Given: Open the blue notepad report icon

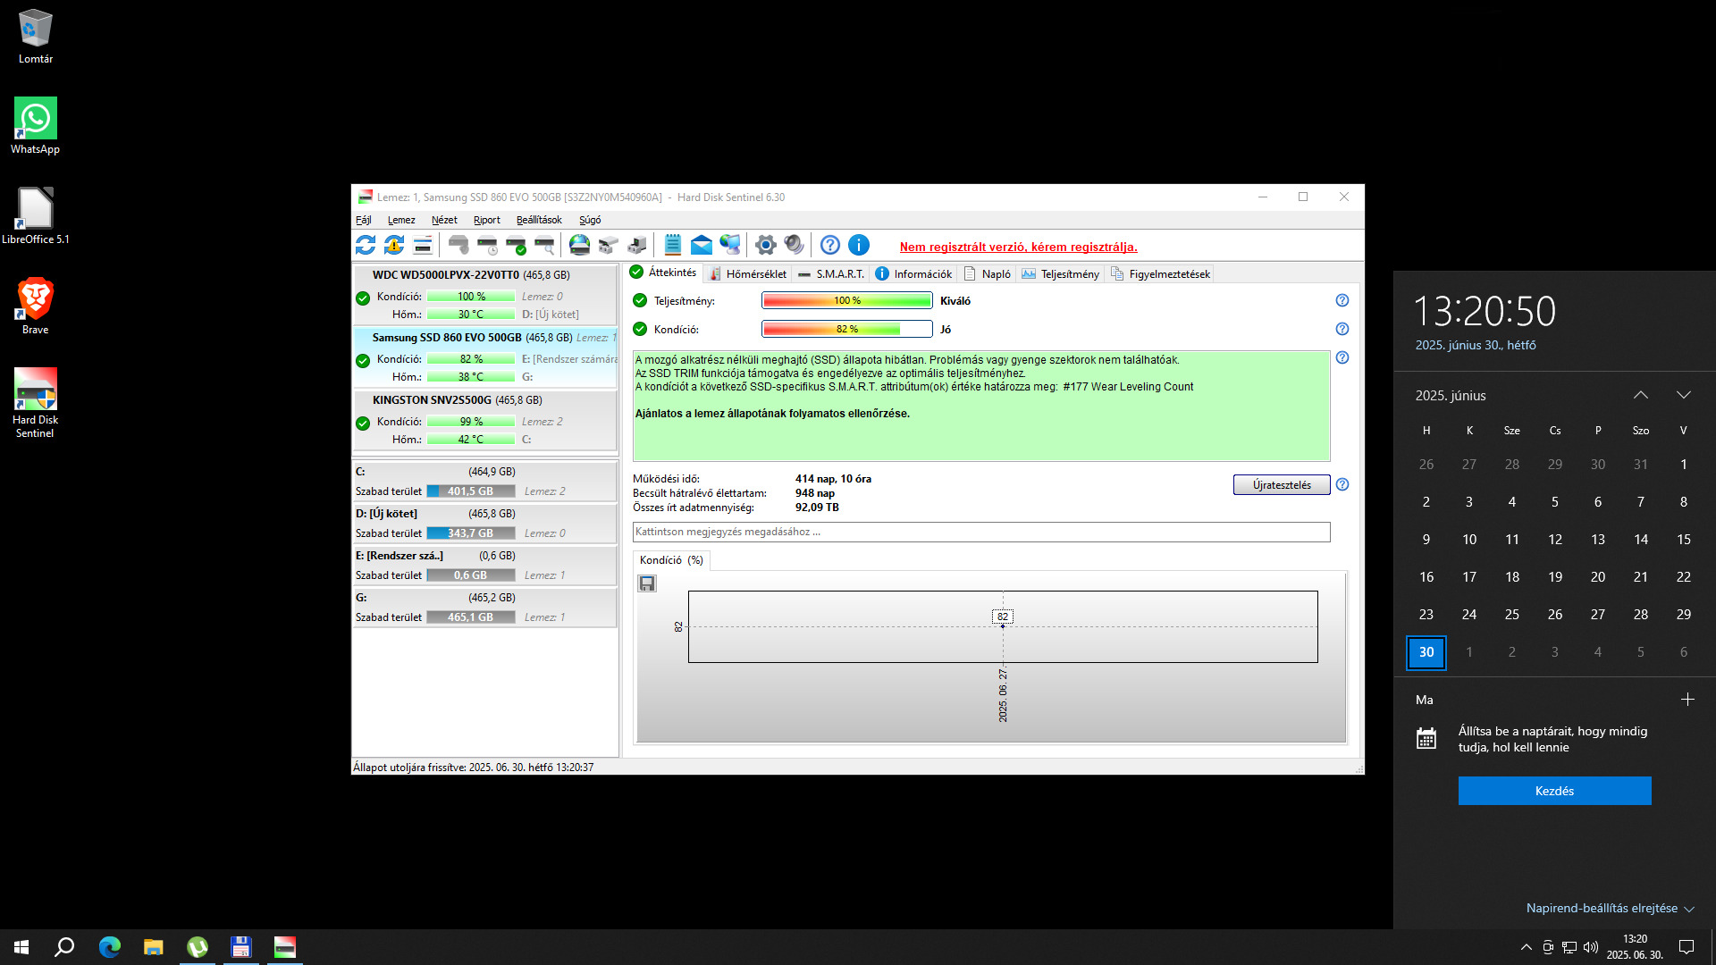Looking at the screenshot, I should click(673, 245).
